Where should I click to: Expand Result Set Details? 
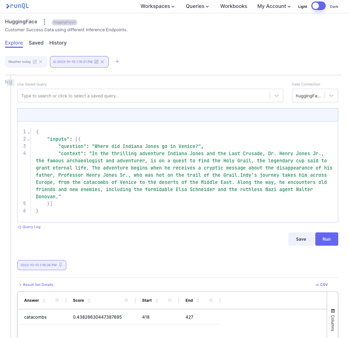point(36,284)
